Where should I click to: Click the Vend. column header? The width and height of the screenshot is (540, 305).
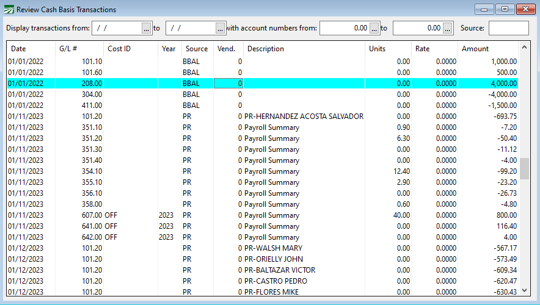(228, 49)
